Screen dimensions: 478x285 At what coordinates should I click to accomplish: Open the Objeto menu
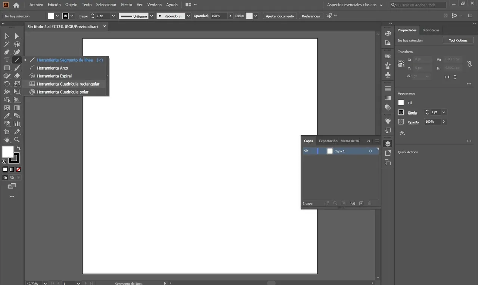[71, 5]
